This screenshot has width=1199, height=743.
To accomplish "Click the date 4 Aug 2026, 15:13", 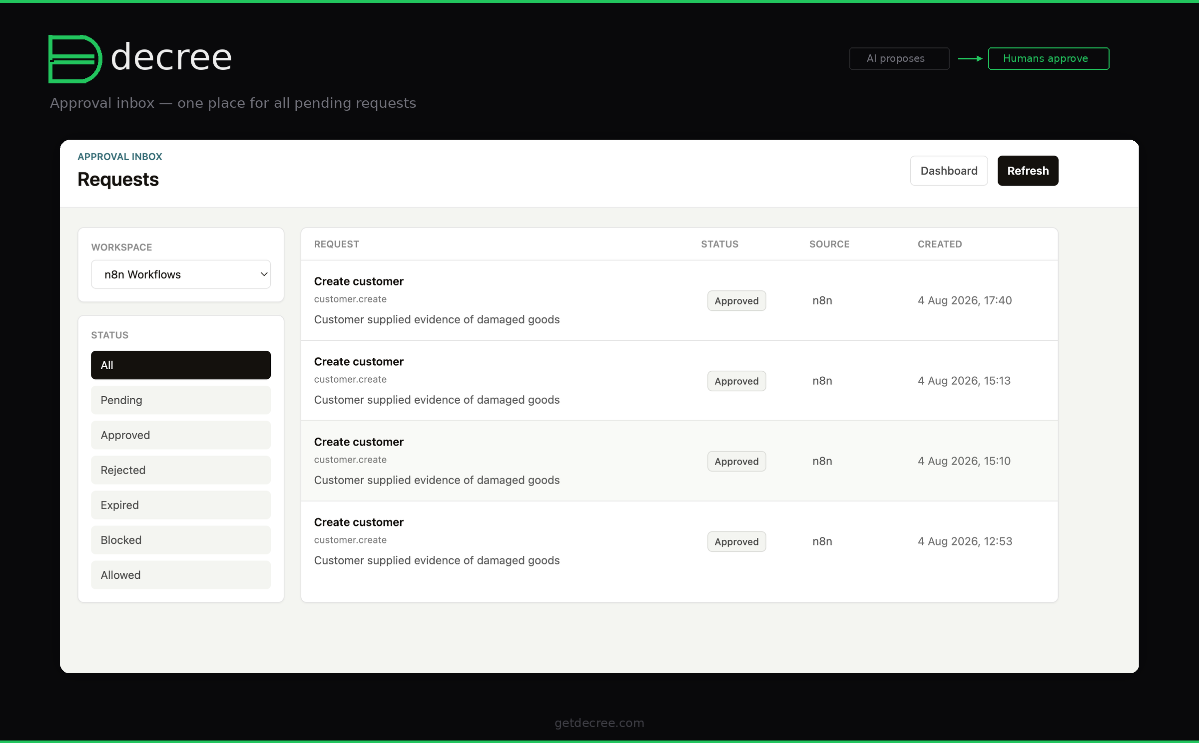I will [x=964, y=381].
